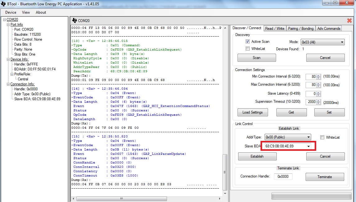The width and height of the screenshot is (356, 202).
Task: Collapse the Connection Info tree node
Action: [x=8, y=84]
